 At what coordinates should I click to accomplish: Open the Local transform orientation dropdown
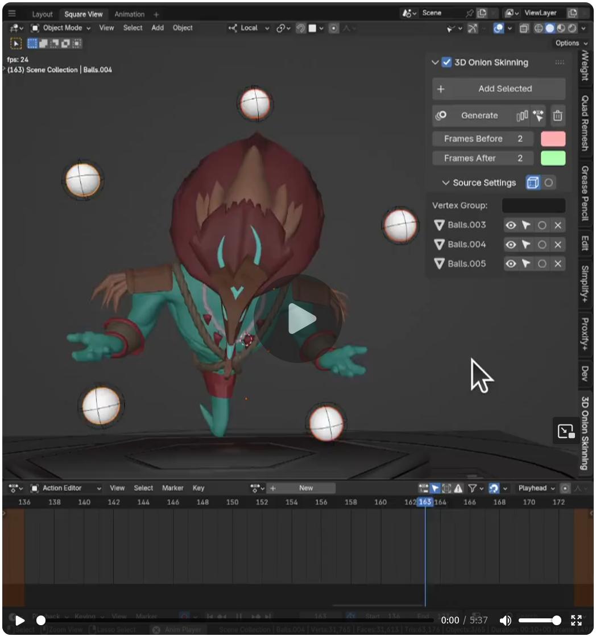tap(248, 28)
